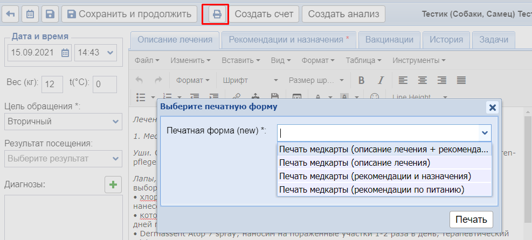This screenshot has width=532, height=240.
Task: Toggle italic text formatting
Action: pyautogui.click(x=381, y=80)
